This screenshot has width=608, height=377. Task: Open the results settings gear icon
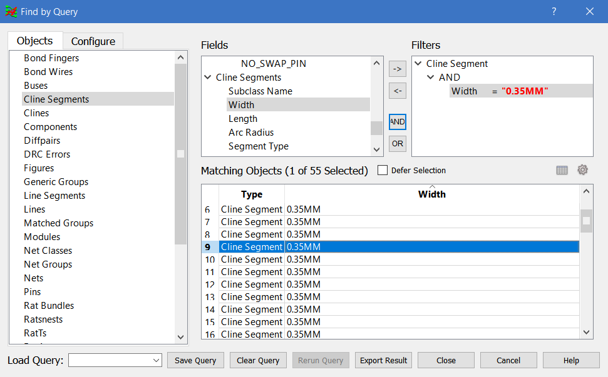[582, 170]
